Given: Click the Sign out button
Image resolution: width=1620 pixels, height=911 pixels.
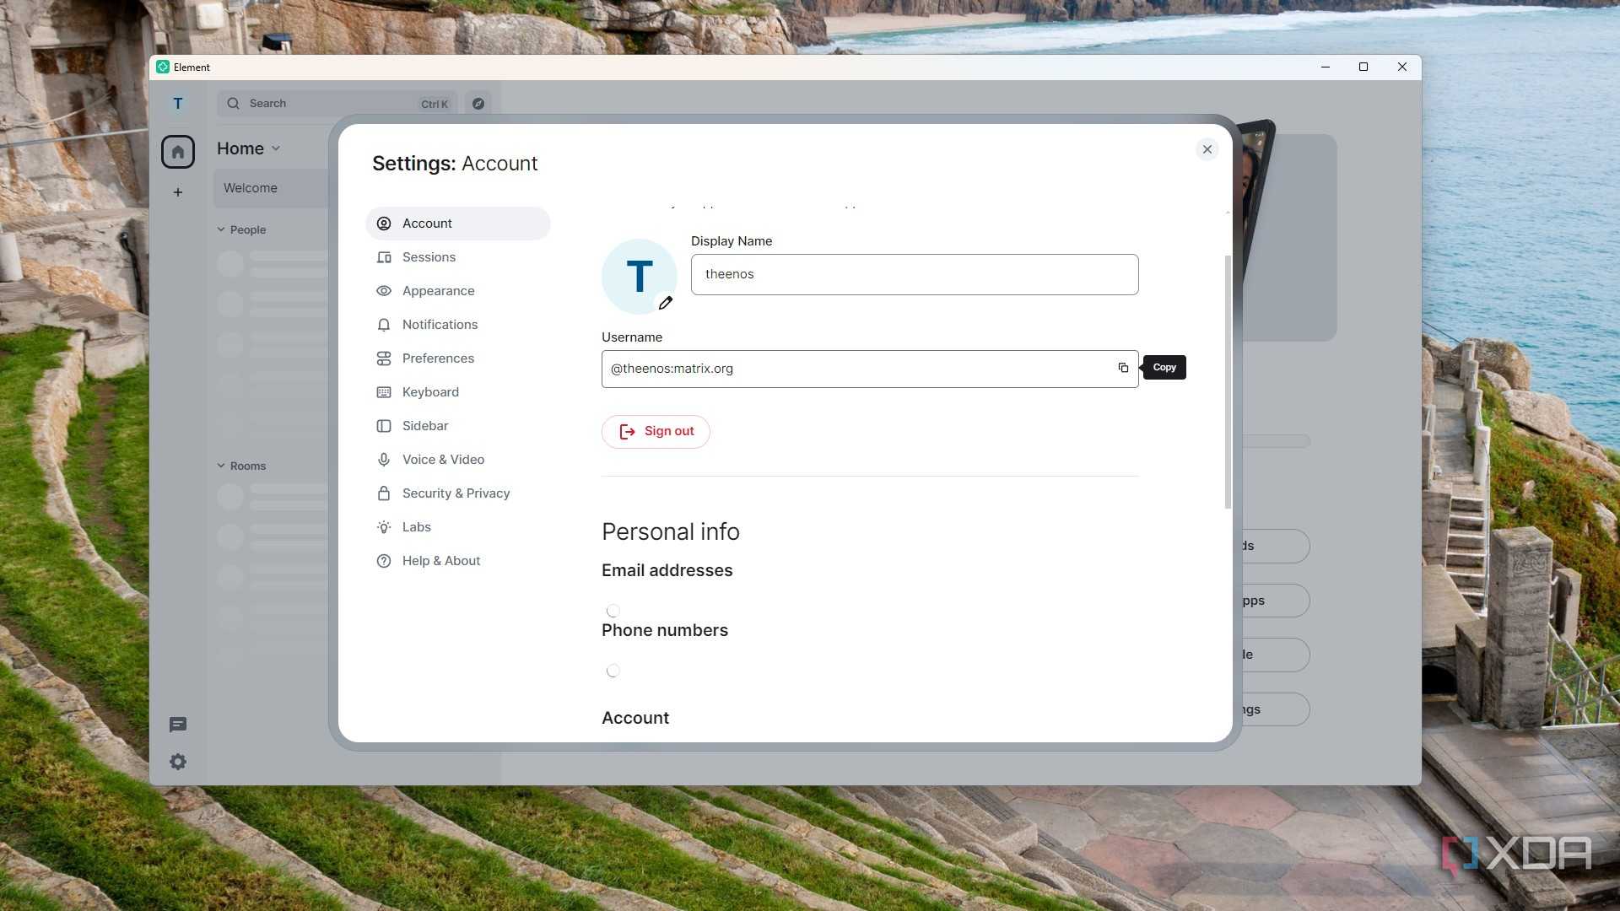Looking at the screenshot, I should [656, 431].
